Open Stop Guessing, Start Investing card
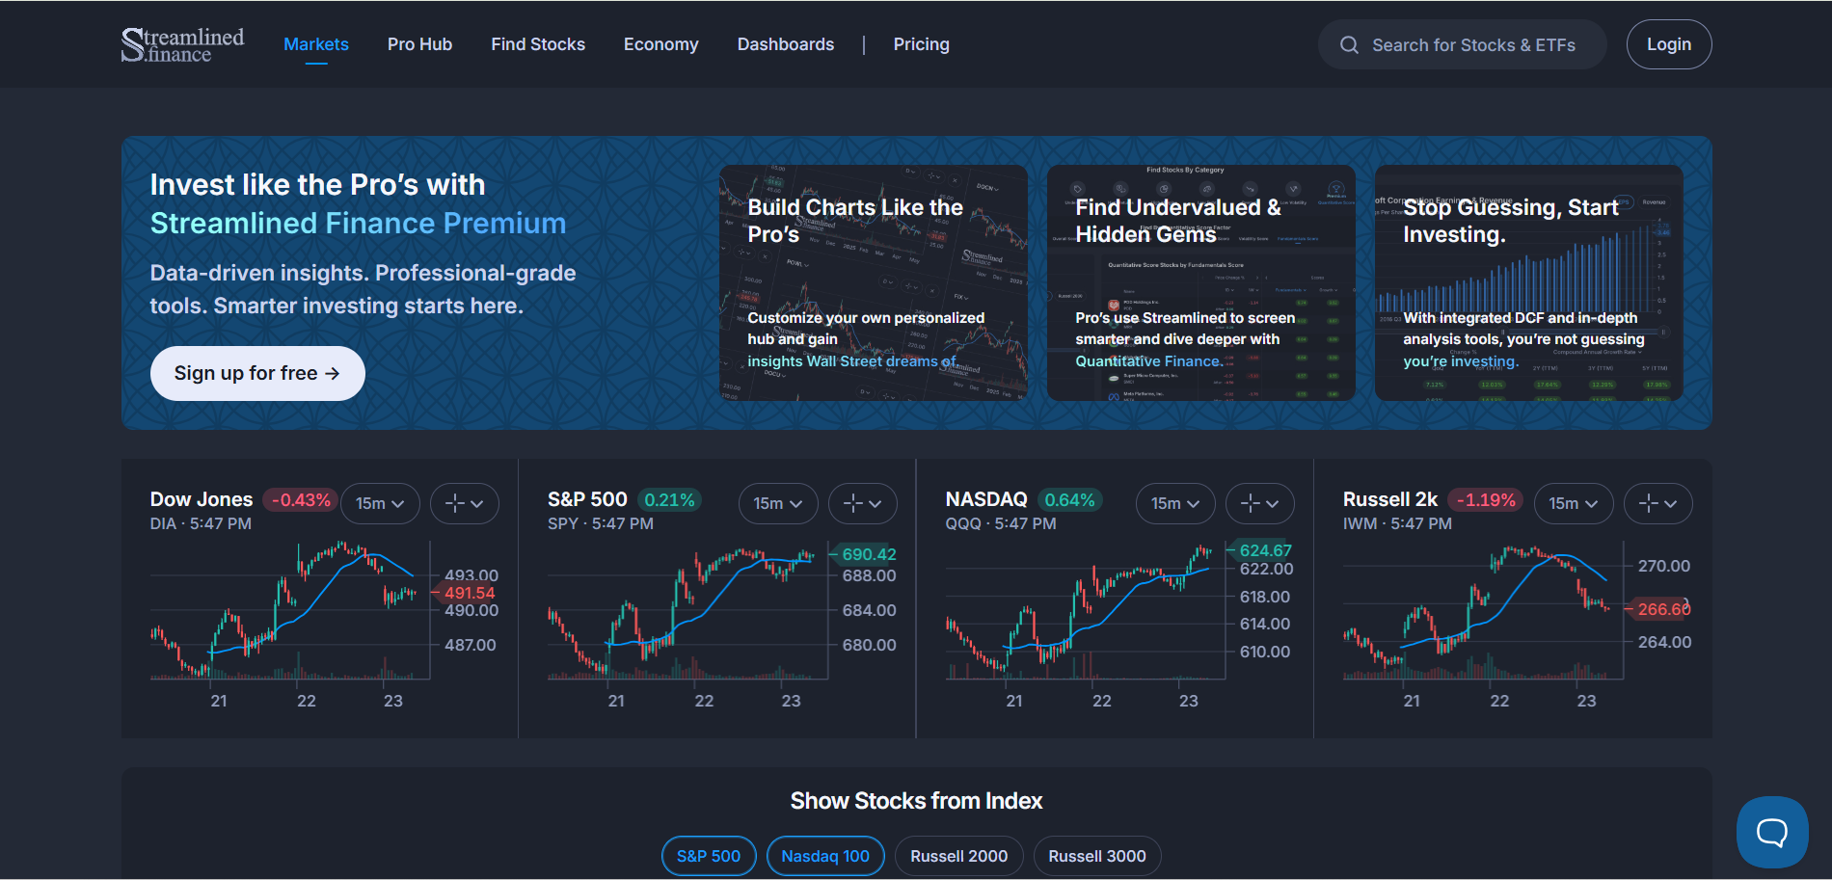This screenshot has width=1832, height=880. click(x=1528, y=282)
